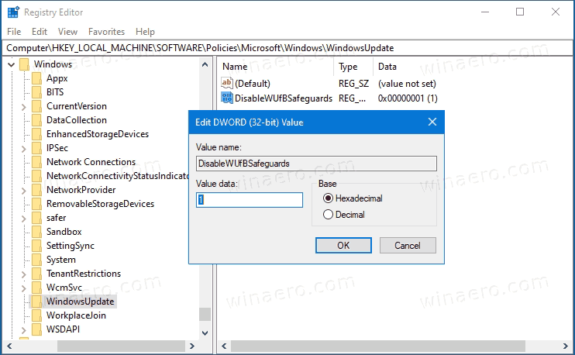Select the WorkplaceJoin key label

point(76,315)
